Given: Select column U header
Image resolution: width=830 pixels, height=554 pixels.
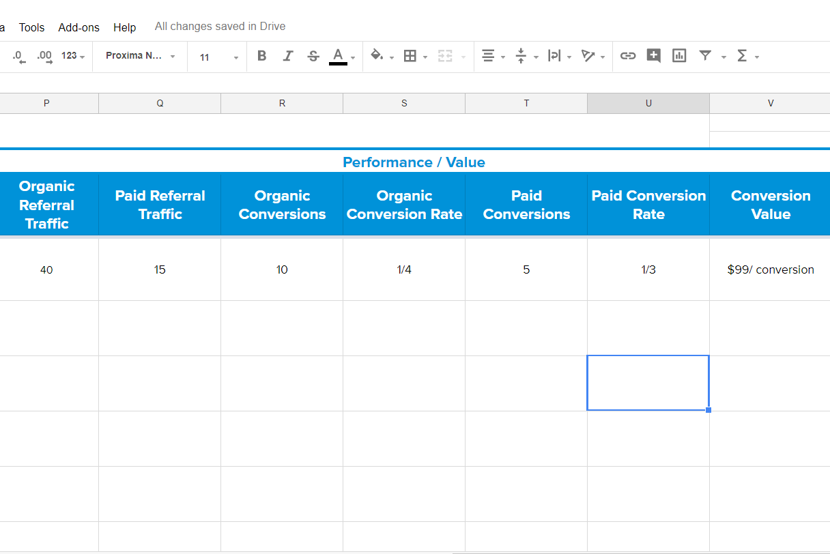Looking at the screenshot, I should pos(648,103).
